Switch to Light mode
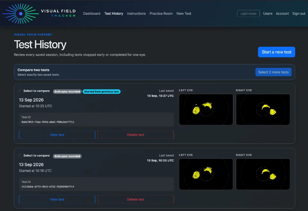This screenshot has height=211, width=308. pyautogui.click(x=248, y=13)
